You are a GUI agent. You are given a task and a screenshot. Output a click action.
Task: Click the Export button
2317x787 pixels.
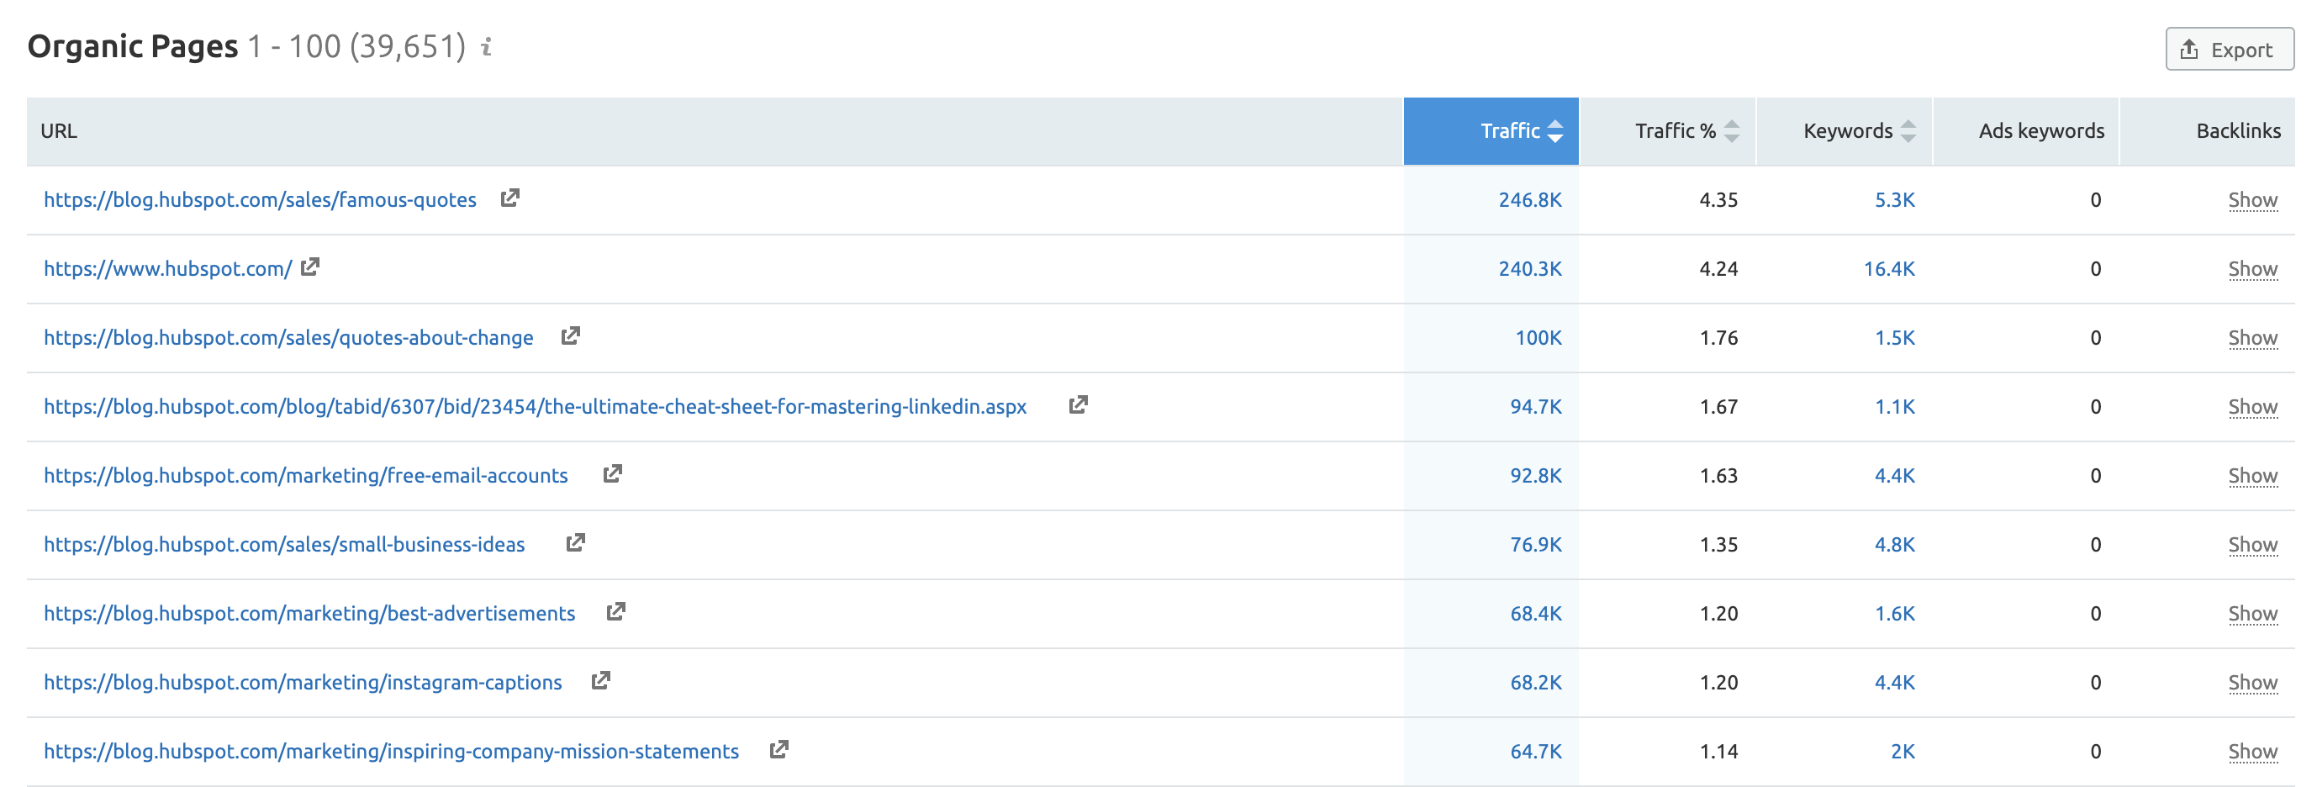(x=2229, y=50)
